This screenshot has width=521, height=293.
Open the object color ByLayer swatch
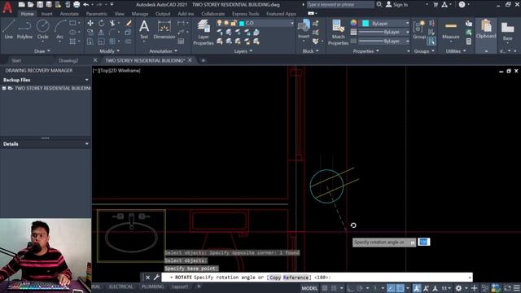(x=366, y=24)
